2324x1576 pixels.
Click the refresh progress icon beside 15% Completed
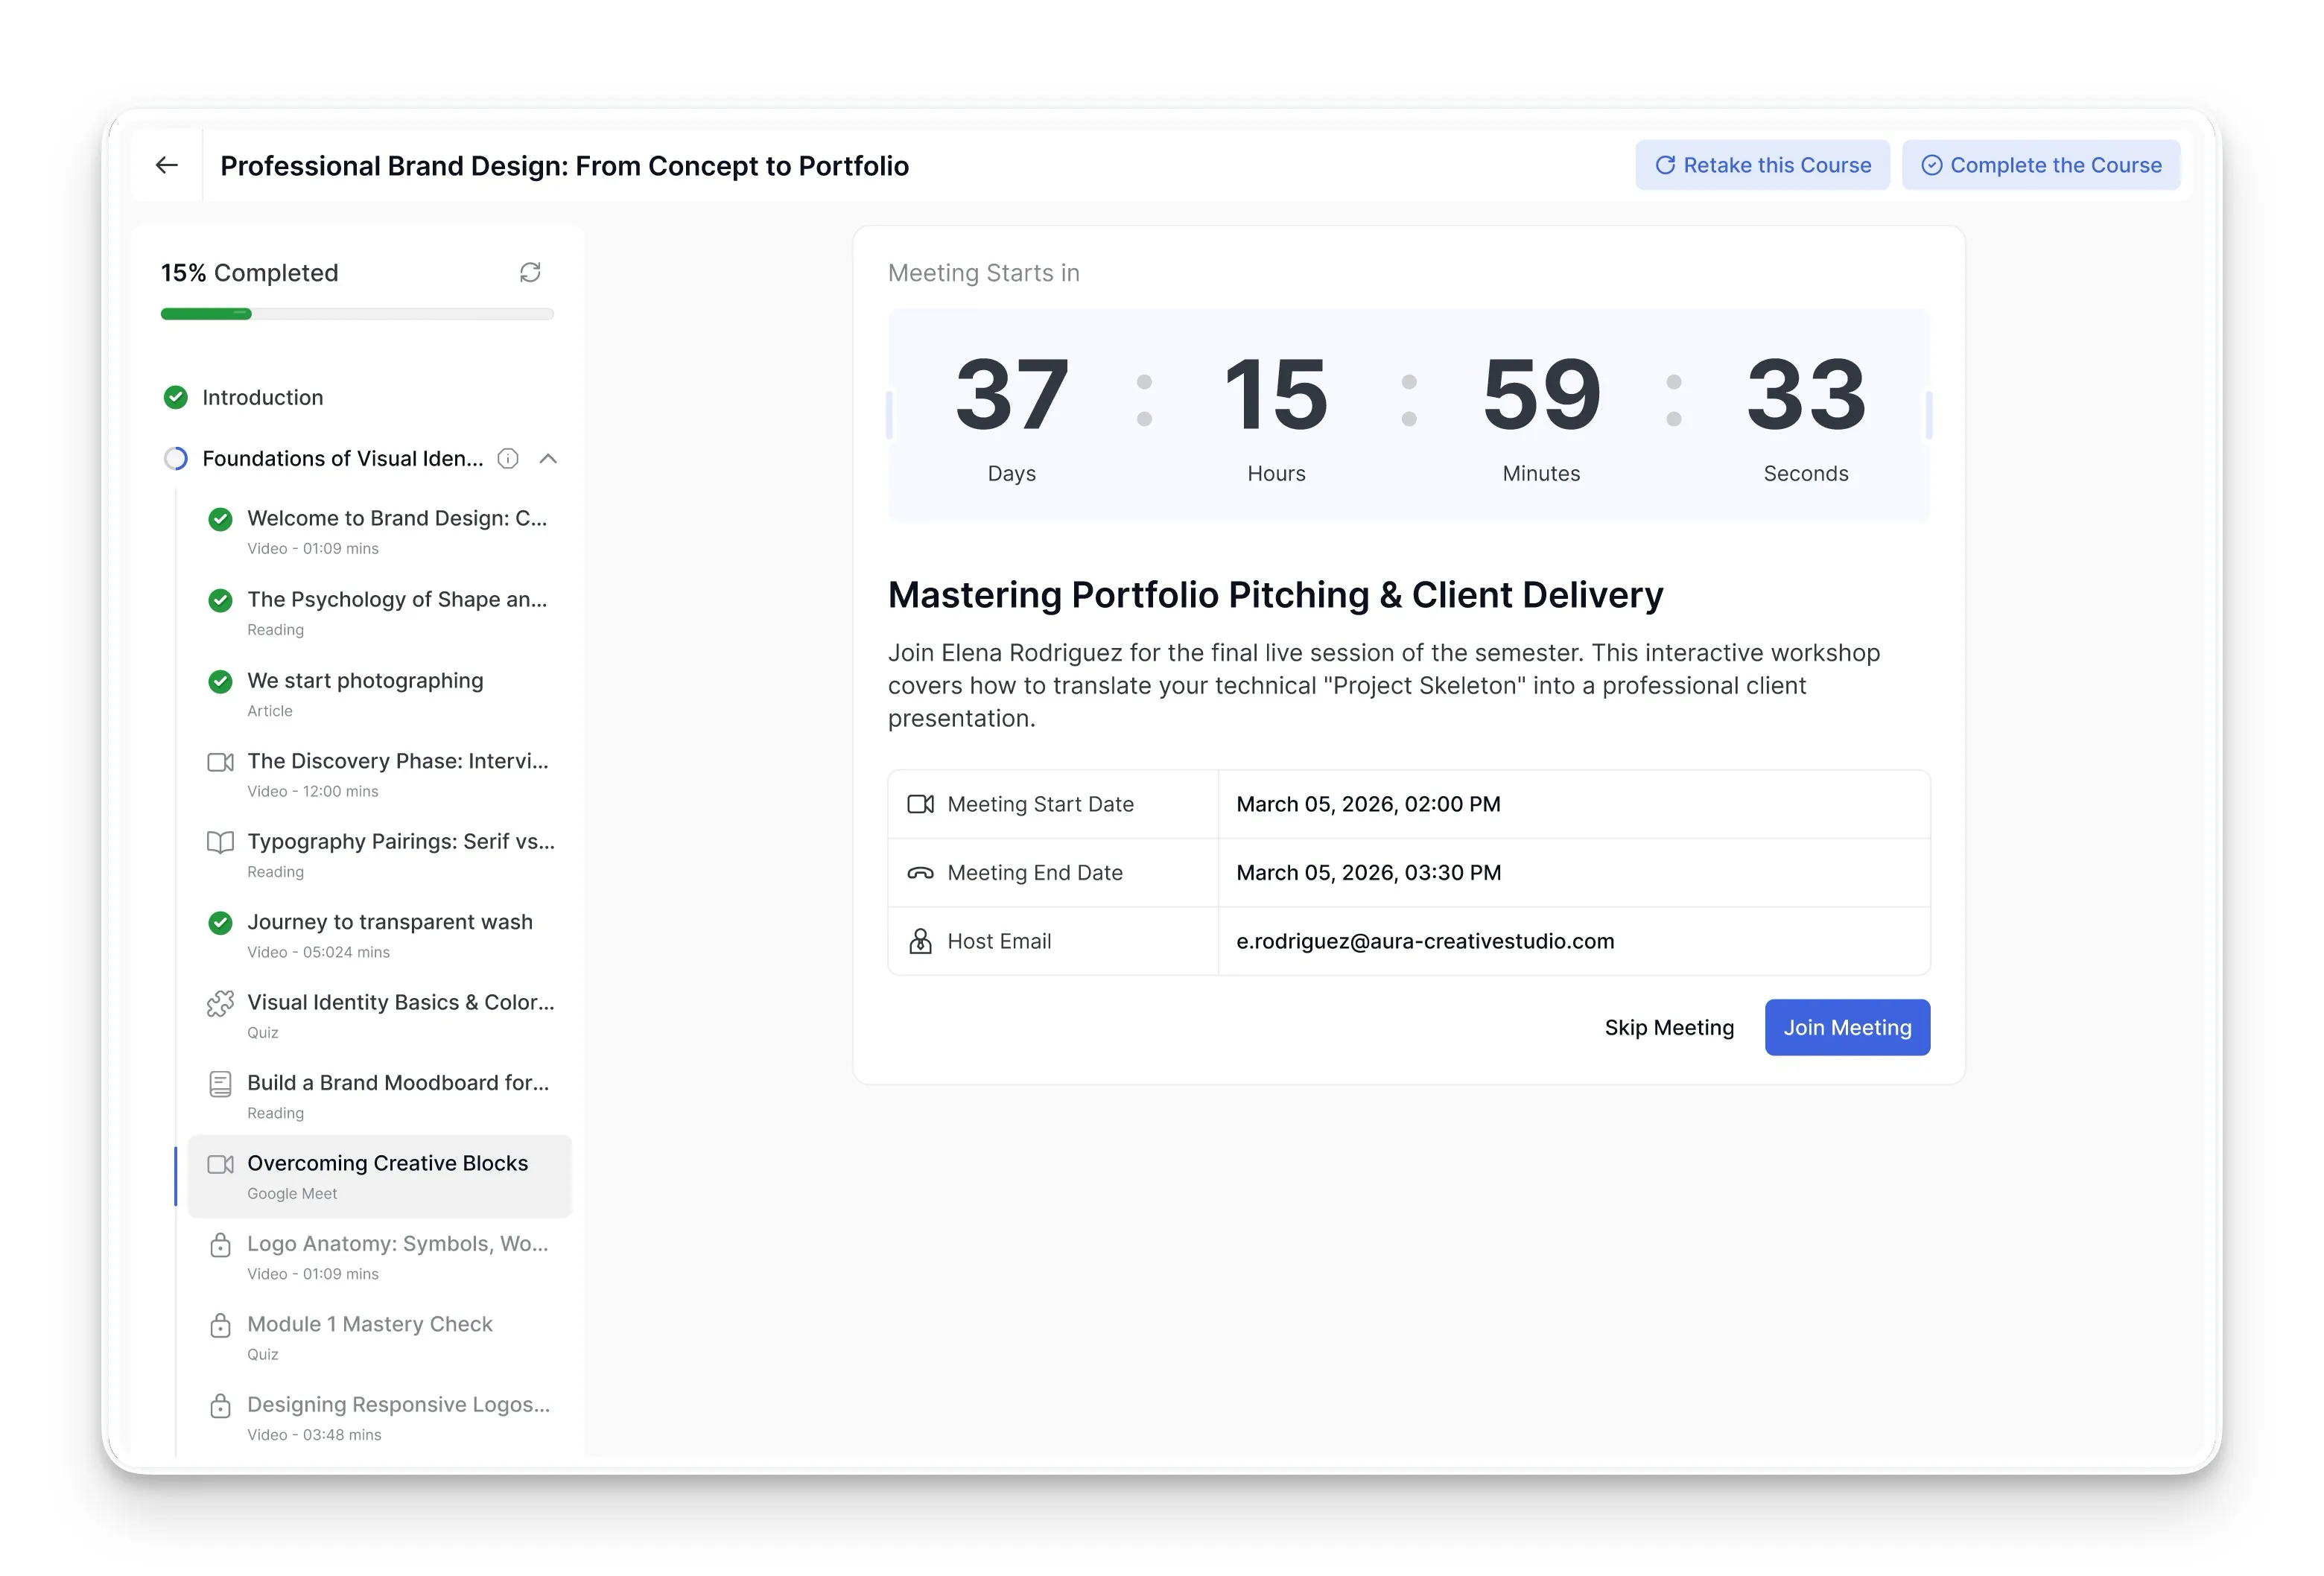(x=530, y=272)
